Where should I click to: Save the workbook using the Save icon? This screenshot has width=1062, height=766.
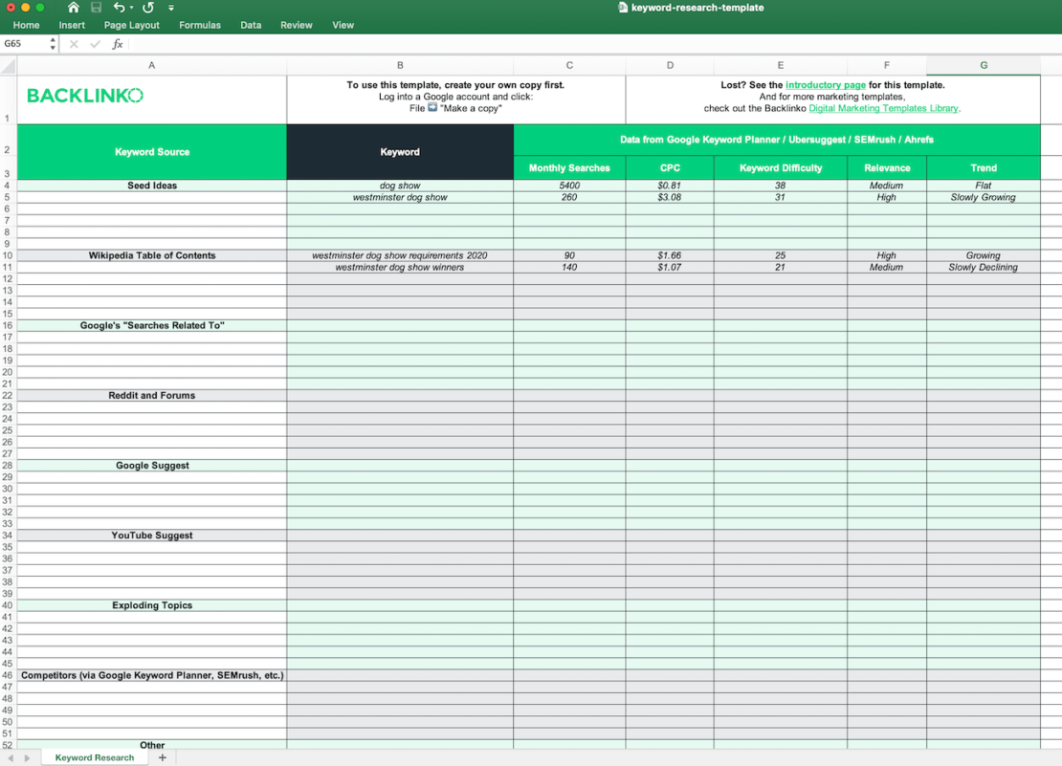pos(94,7)
